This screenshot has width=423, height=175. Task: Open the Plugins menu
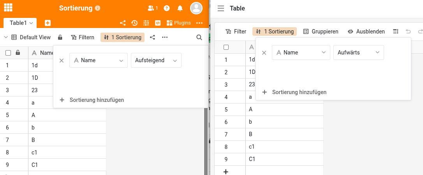(179, 23)
